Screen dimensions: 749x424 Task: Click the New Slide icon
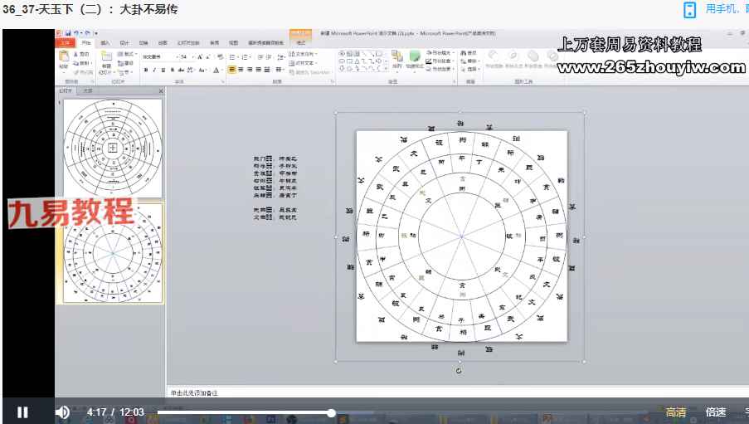tap(106, 61)
